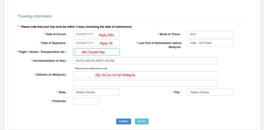Click the Flight / Vessel / Transportation No. field

[x=96, y=52]
